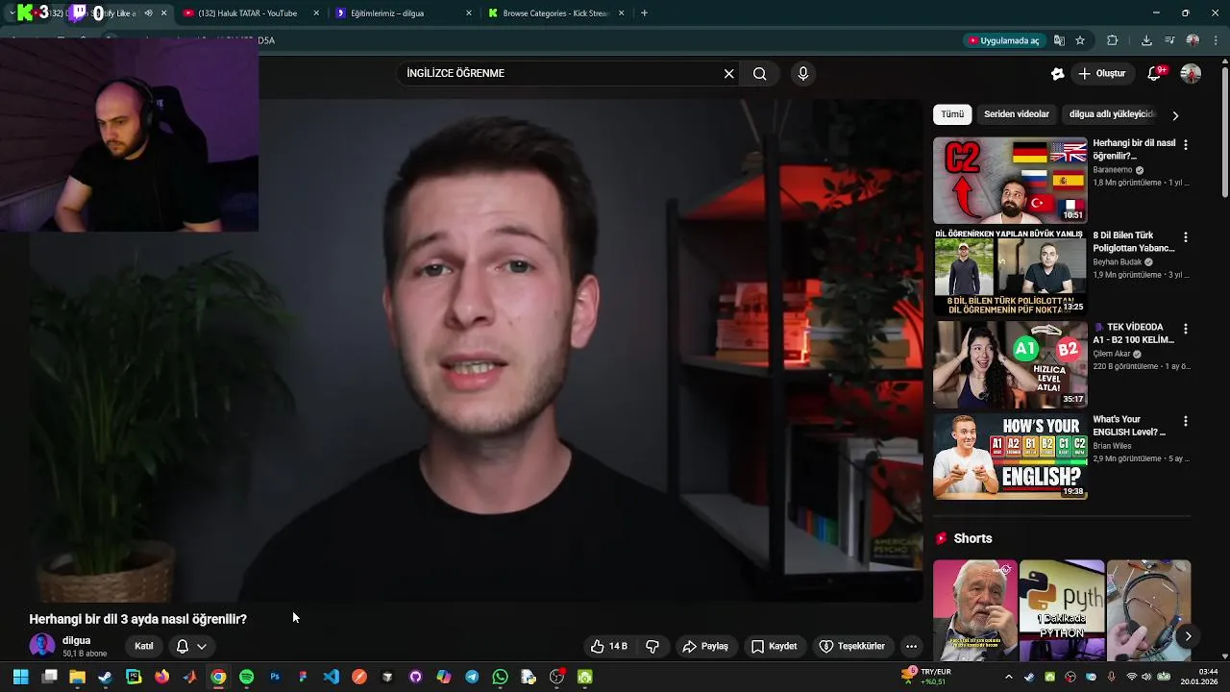Open Steam from taskbar
This screenshot has width=1230, height=692.
(106, 678)
